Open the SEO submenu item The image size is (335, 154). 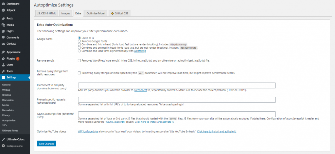click(x=5, y=126)
